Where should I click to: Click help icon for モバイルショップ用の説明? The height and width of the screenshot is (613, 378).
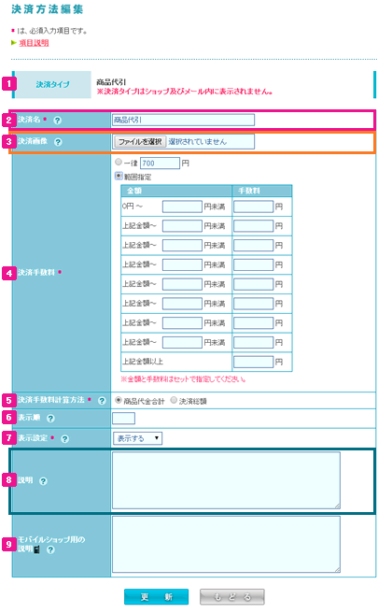tap(50, 549)
